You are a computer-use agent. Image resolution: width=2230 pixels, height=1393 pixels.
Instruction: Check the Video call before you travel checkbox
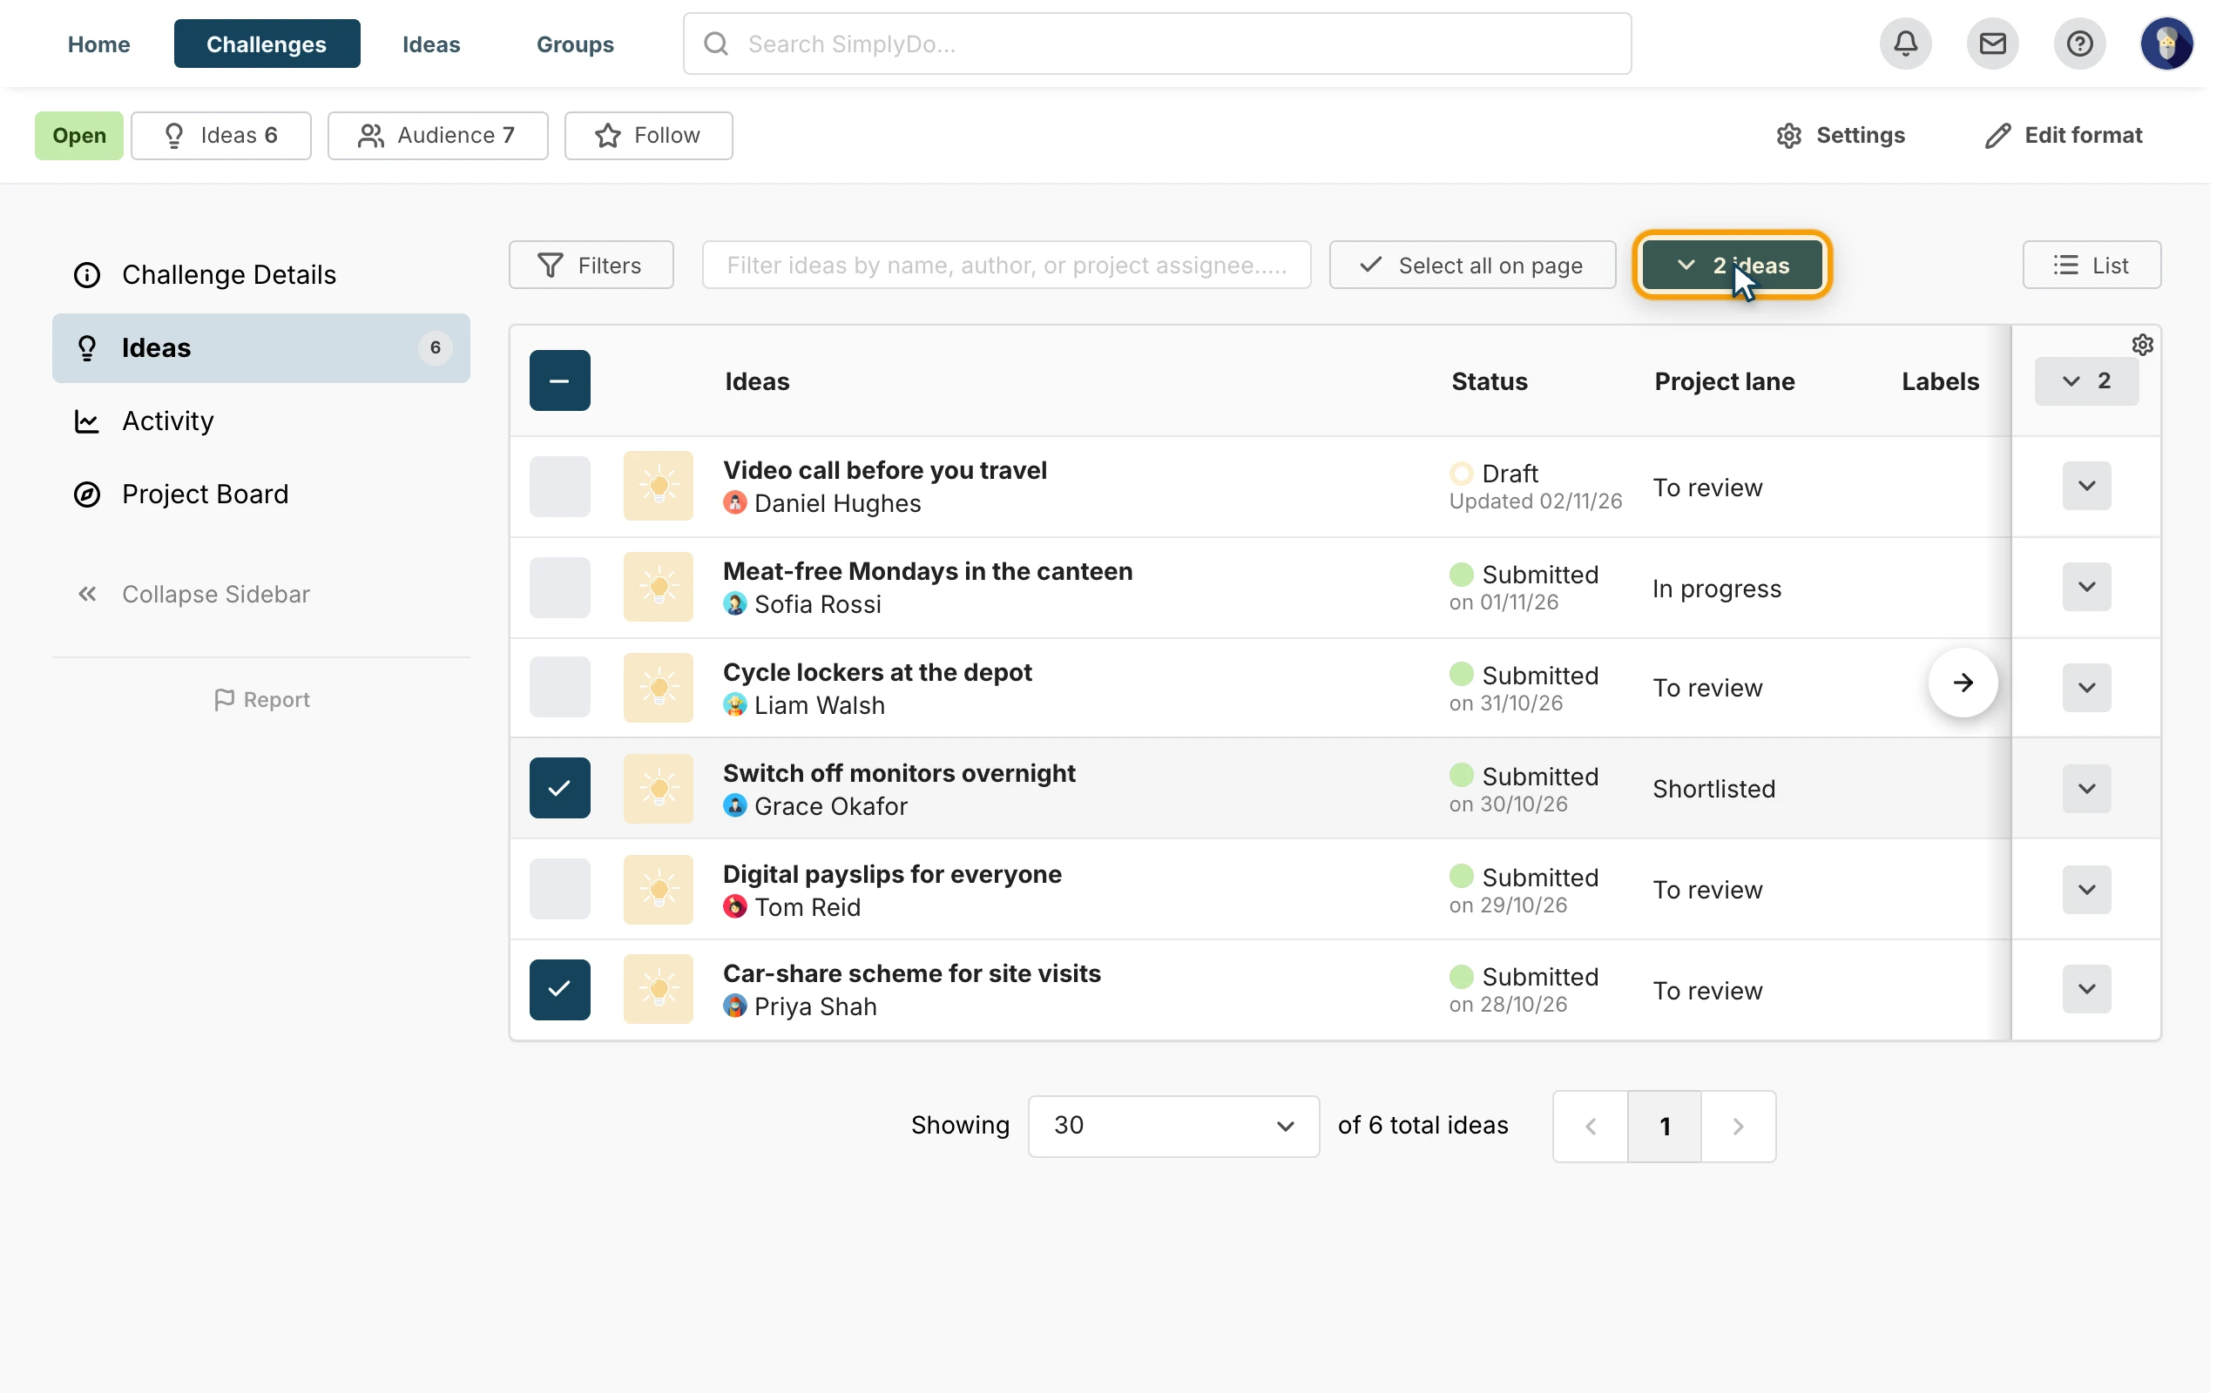click(559, 487)
